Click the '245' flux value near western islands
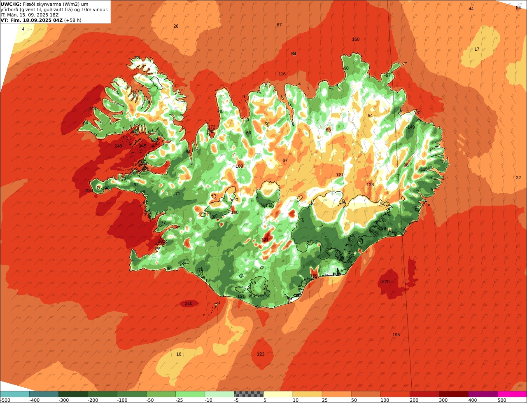This screenshot has width=527, height=403. tap(142, 146)
